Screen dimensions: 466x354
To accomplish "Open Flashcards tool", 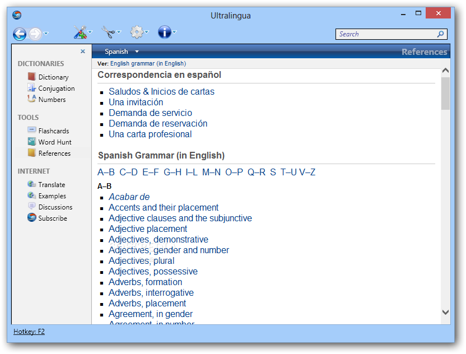I will click(x=54, y=131).
